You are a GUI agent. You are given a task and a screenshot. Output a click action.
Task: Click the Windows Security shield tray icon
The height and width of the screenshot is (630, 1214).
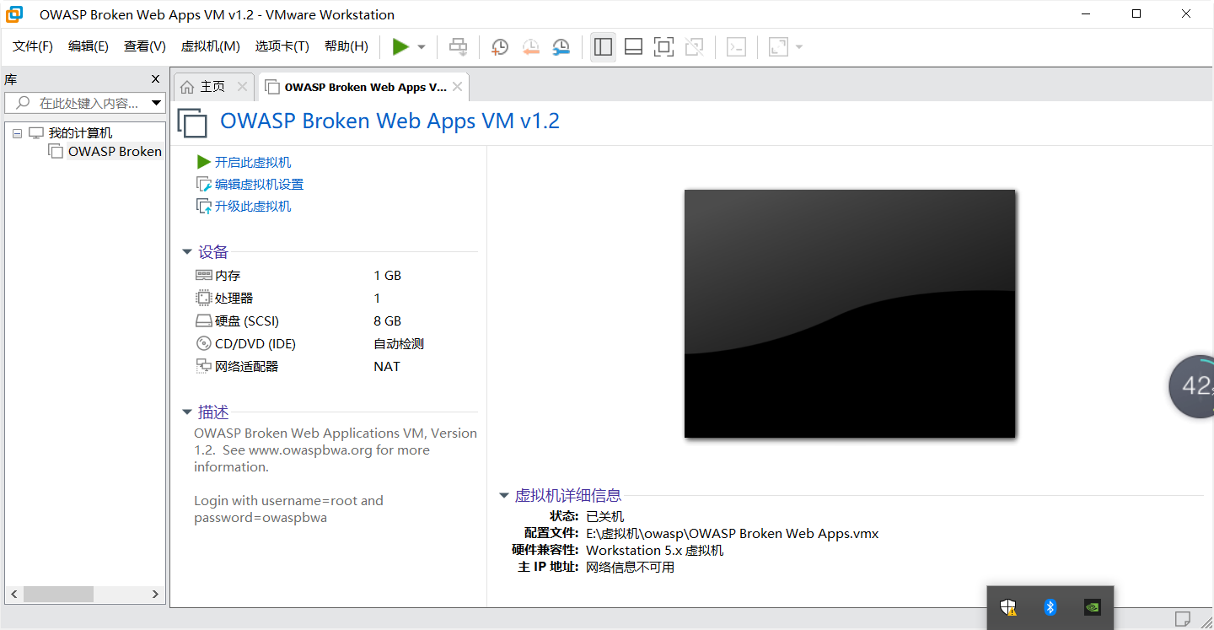1008,607
